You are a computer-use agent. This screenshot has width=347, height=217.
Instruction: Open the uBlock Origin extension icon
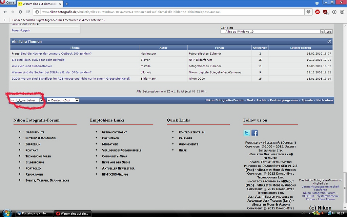point(326,12)
